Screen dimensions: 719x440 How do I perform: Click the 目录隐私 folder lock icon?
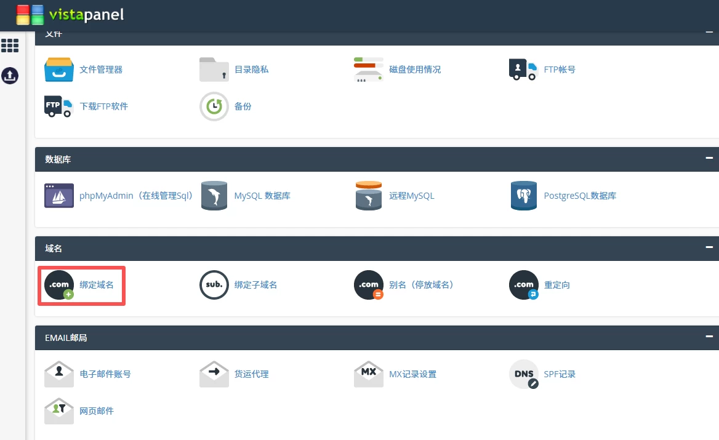click(214, 70)
